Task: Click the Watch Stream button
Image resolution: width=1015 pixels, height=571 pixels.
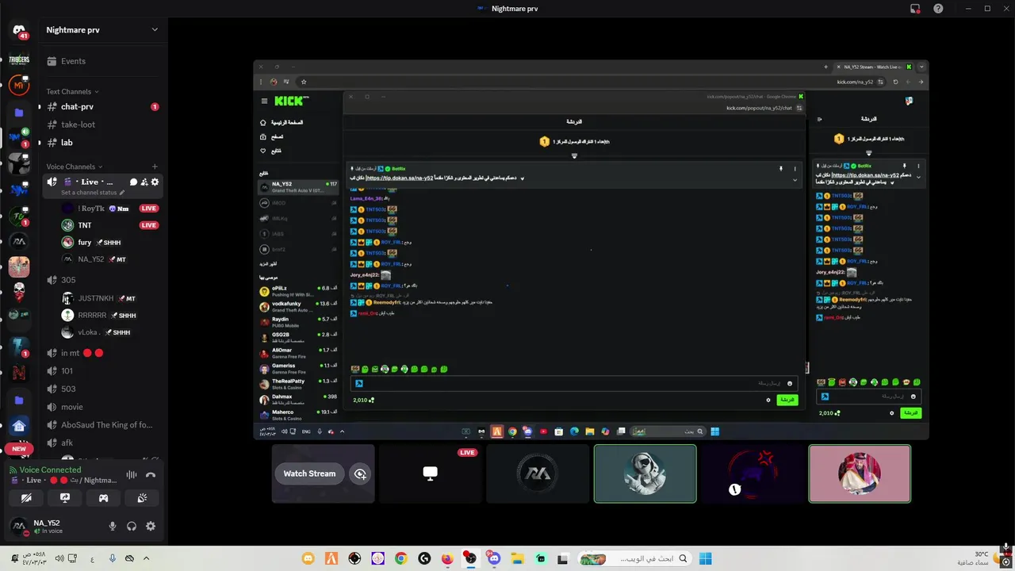Action: click(x=309, y=473)
